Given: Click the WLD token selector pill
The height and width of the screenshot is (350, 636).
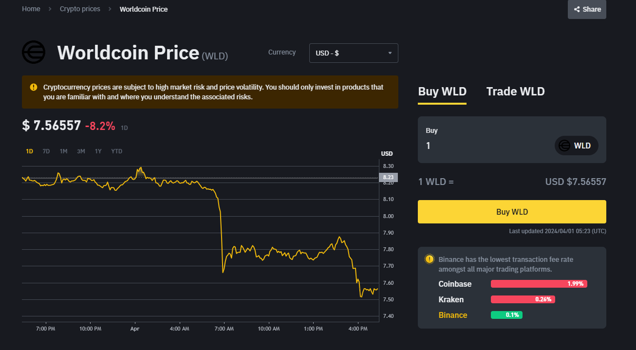Looking at the screenshot, I should tap(577, 146).
